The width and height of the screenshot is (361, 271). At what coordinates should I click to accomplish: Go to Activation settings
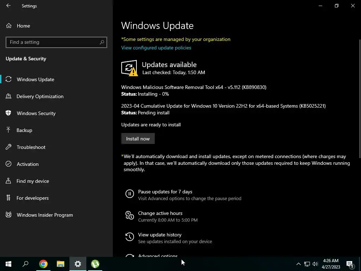point(56,164)
